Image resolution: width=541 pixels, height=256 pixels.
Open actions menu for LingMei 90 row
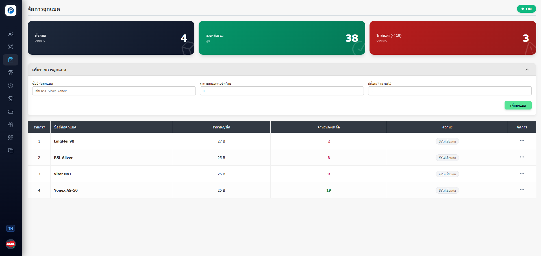click(522, 141)
